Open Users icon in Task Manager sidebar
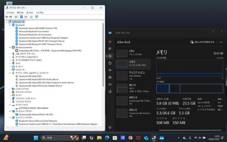227x142 pixels. click(x=110, y=77)
